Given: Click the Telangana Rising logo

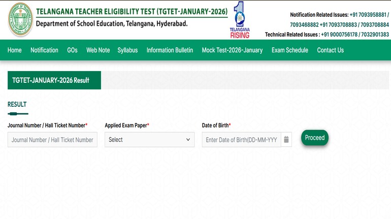Looking at the screenshot, I should tap(240, 20).
